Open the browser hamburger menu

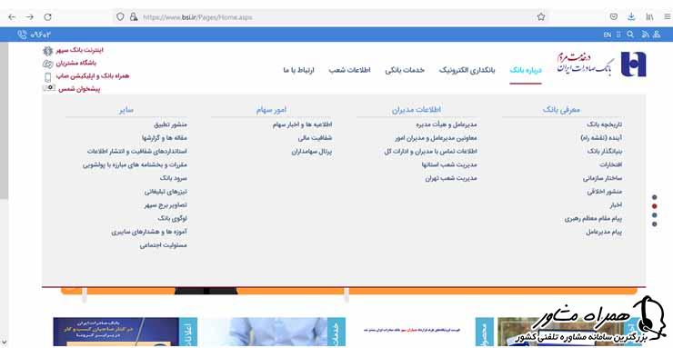(x=667, y=17)
